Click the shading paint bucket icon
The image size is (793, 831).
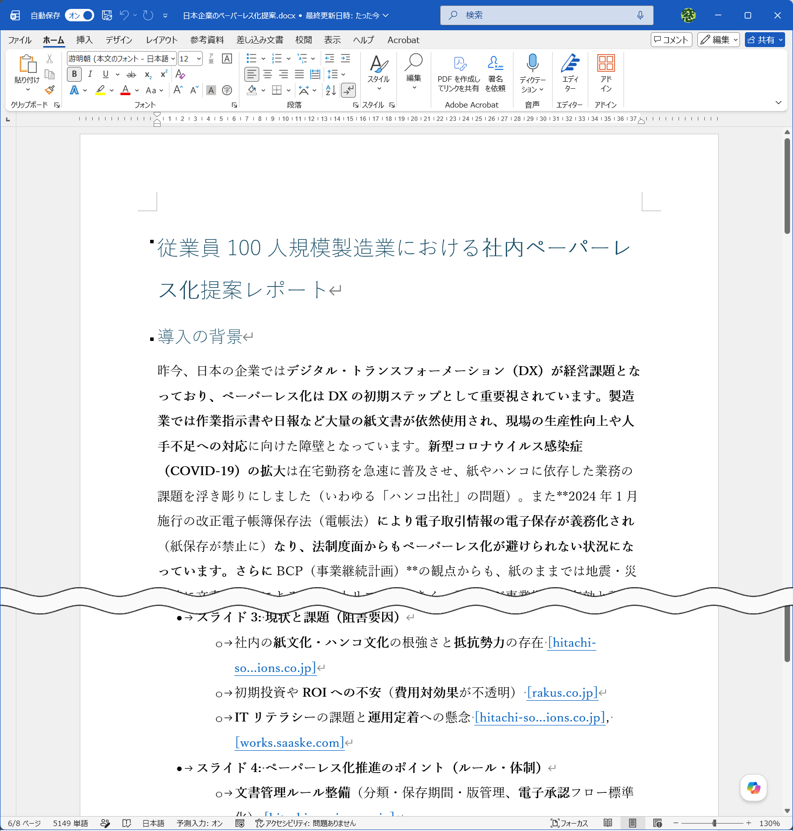(252, 90)
